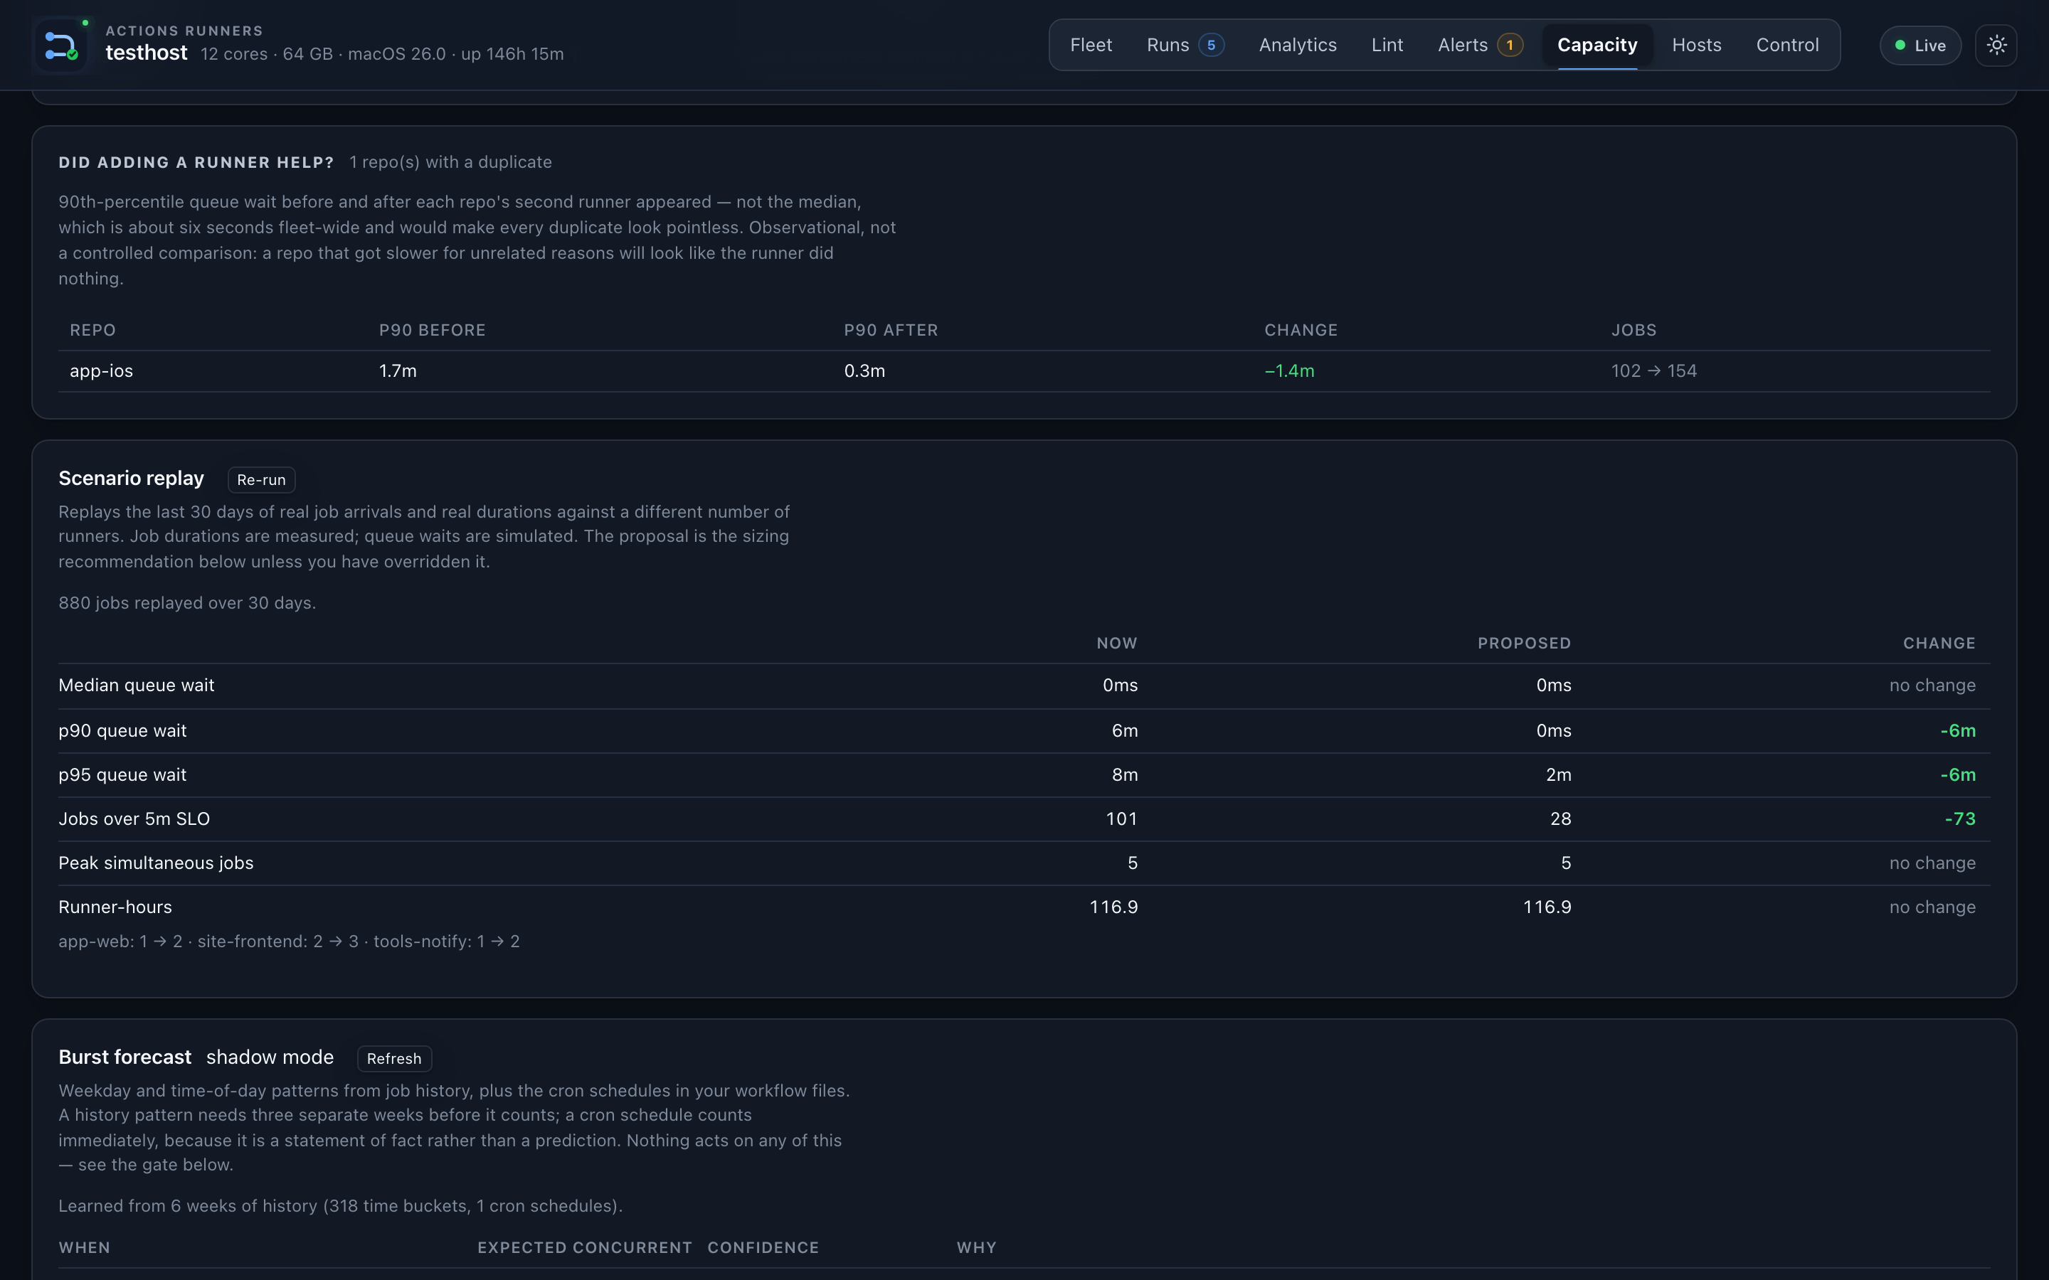Open the Runs tab
The width and height of the screenshot is (2049, 1280).
(x=1185, y=45)
